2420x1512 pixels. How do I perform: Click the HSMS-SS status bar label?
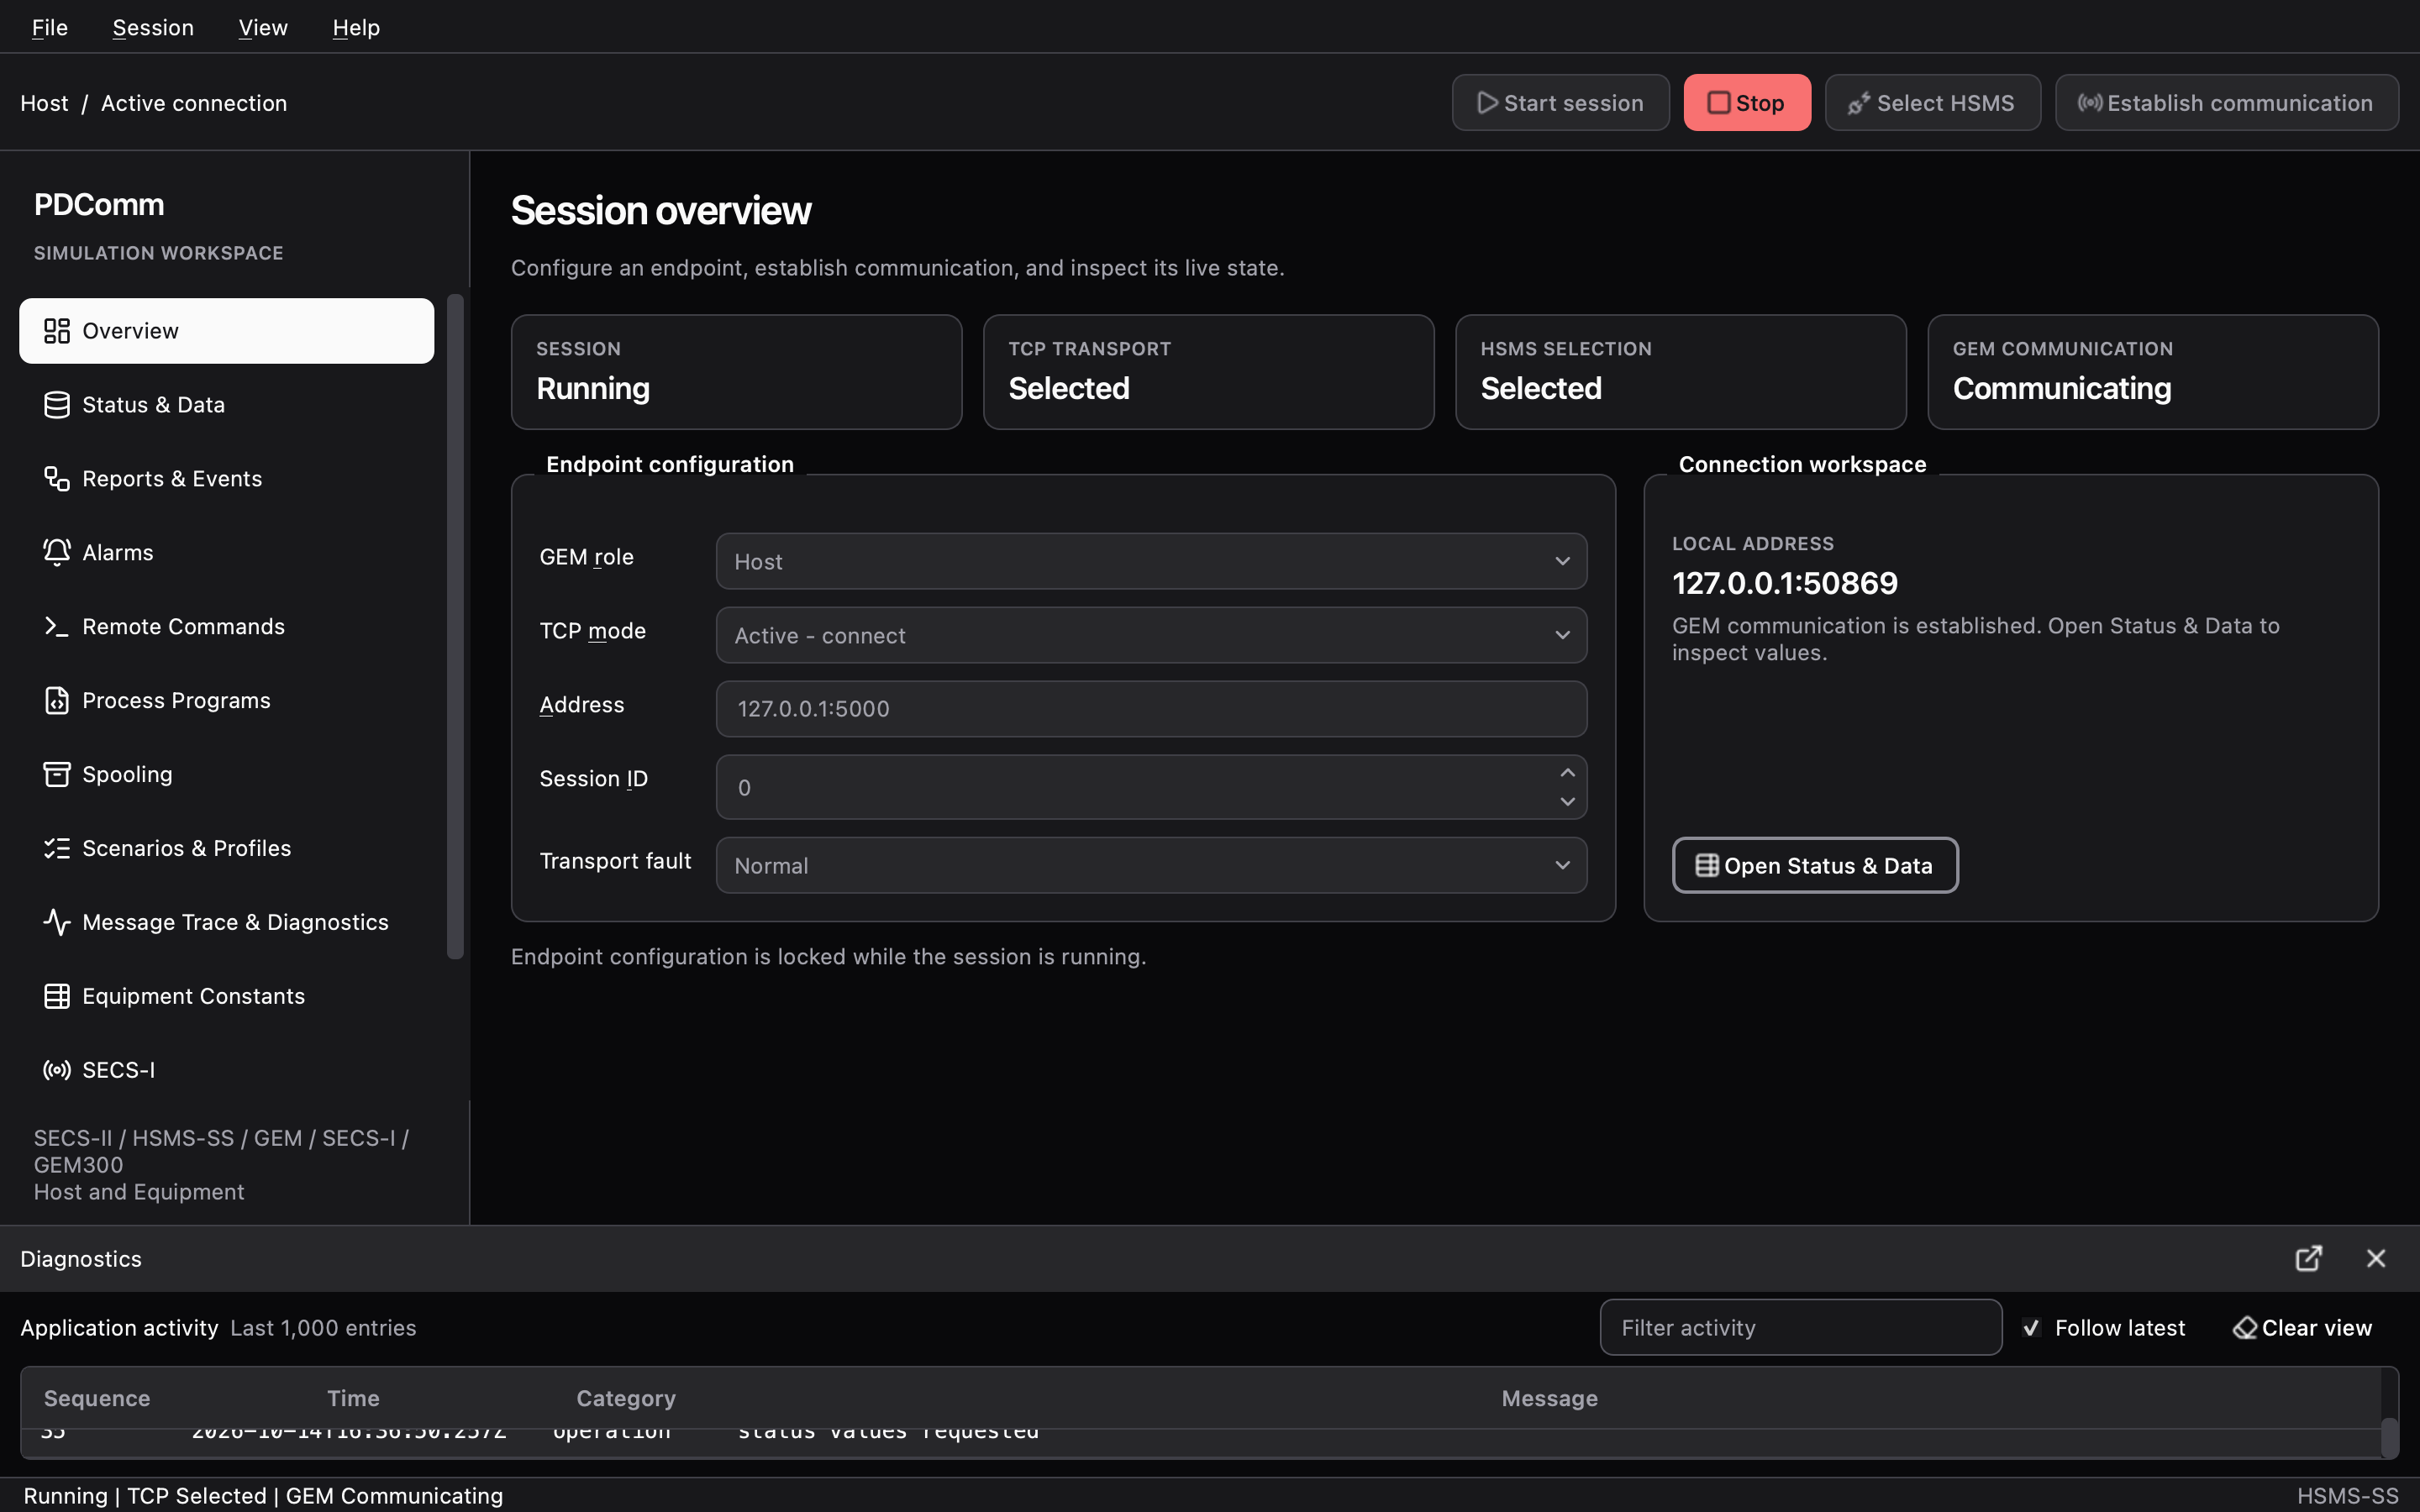[2347, 1496]
